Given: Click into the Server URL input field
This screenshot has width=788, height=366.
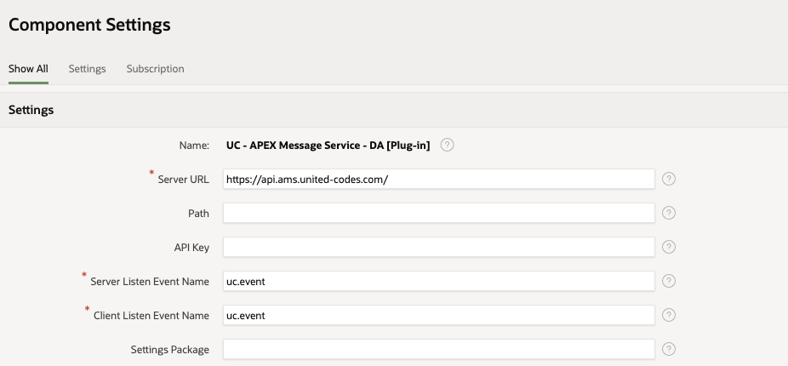Looking at the screenshot, I should click(438, 179).
